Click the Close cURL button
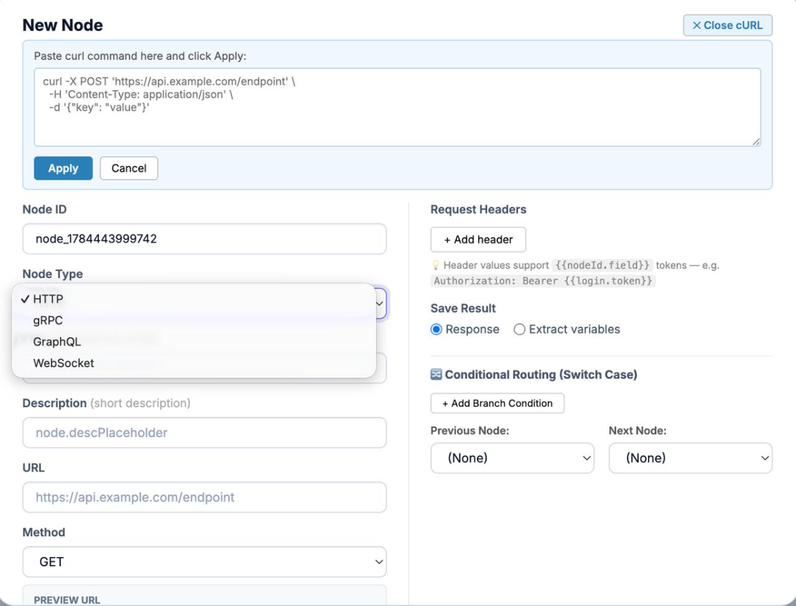Viewport: 796px width, 606px height. tap(728, 25)
